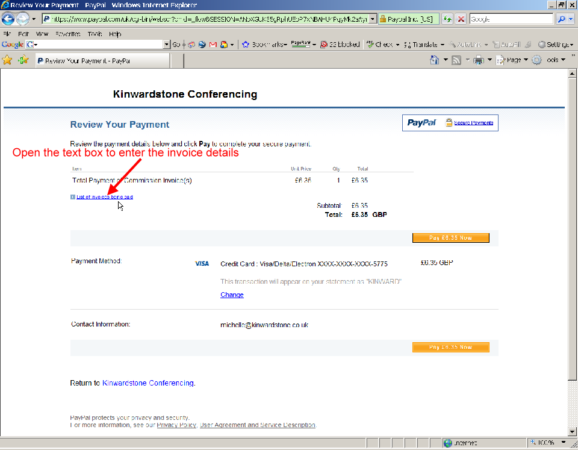
Task: Stop loading with the red X icon
Action: [461, 19]
